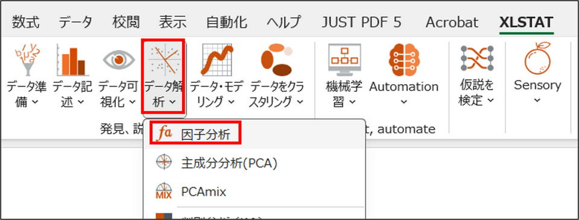
Task: Switch to the データ ribbon tab
Action: pyautogui.click(x=76, y=22)
